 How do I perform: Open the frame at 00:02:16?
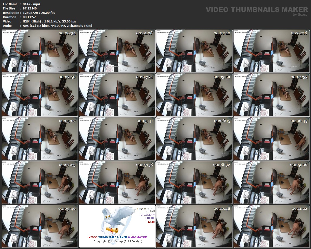[271, 51]
